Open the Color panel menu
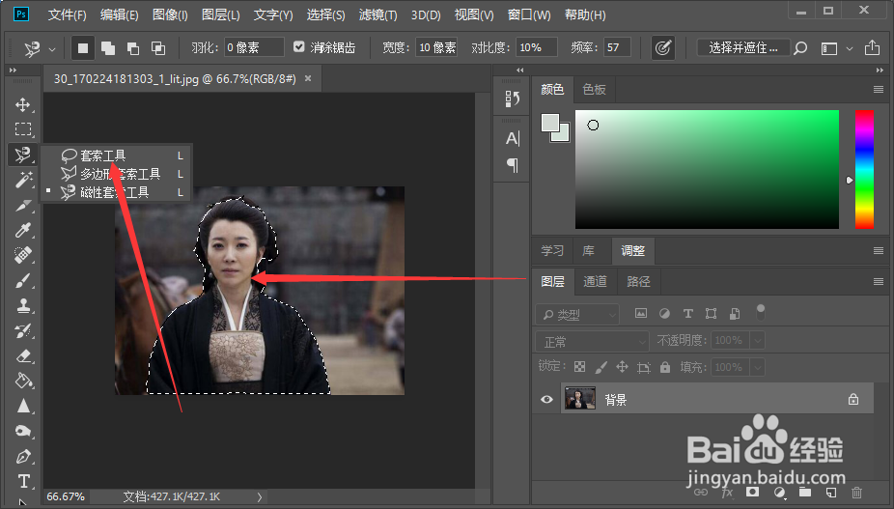Viewport: 894px width, 509px height. pos(878,89)
